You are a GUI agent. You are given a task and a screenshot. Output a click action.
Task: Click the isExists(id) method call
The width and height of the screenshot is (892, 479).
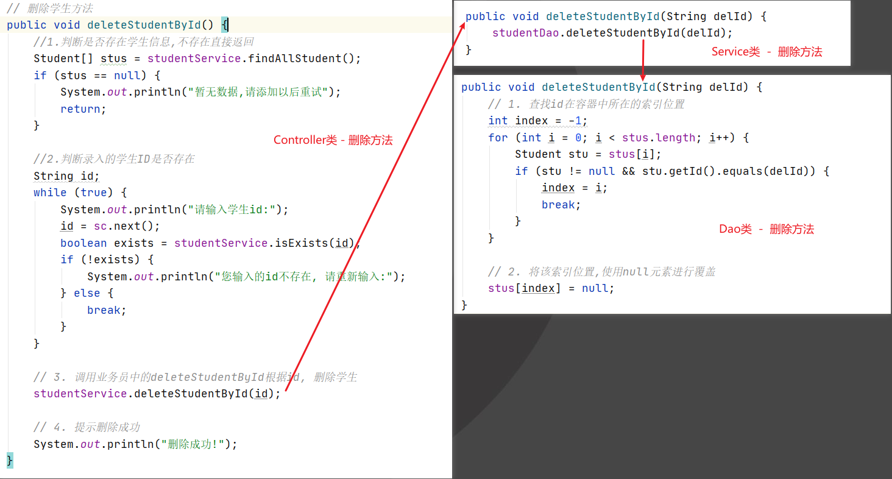315,243
